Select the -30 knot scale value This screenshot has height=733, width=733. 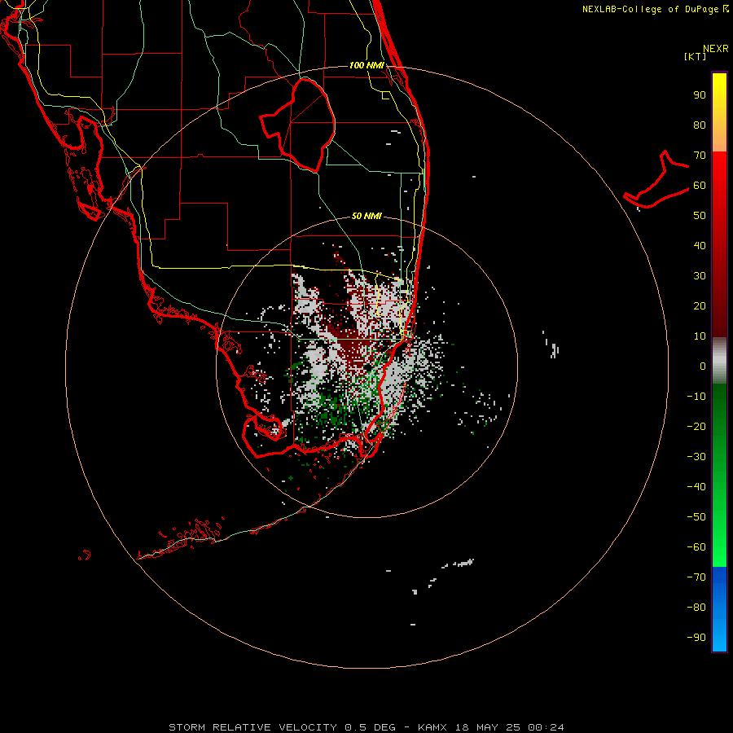[x=696, y=457]
